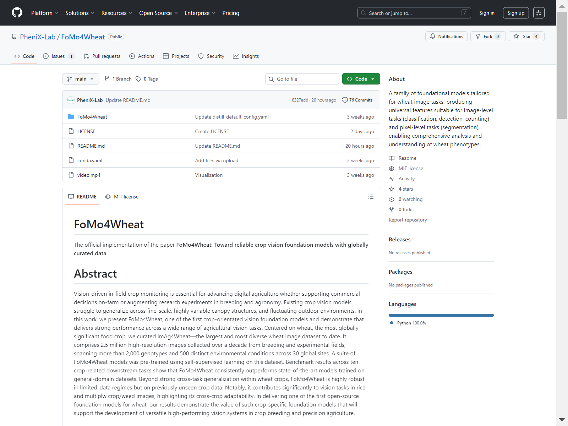Click the video.mp4 file icon

(71, 175)
